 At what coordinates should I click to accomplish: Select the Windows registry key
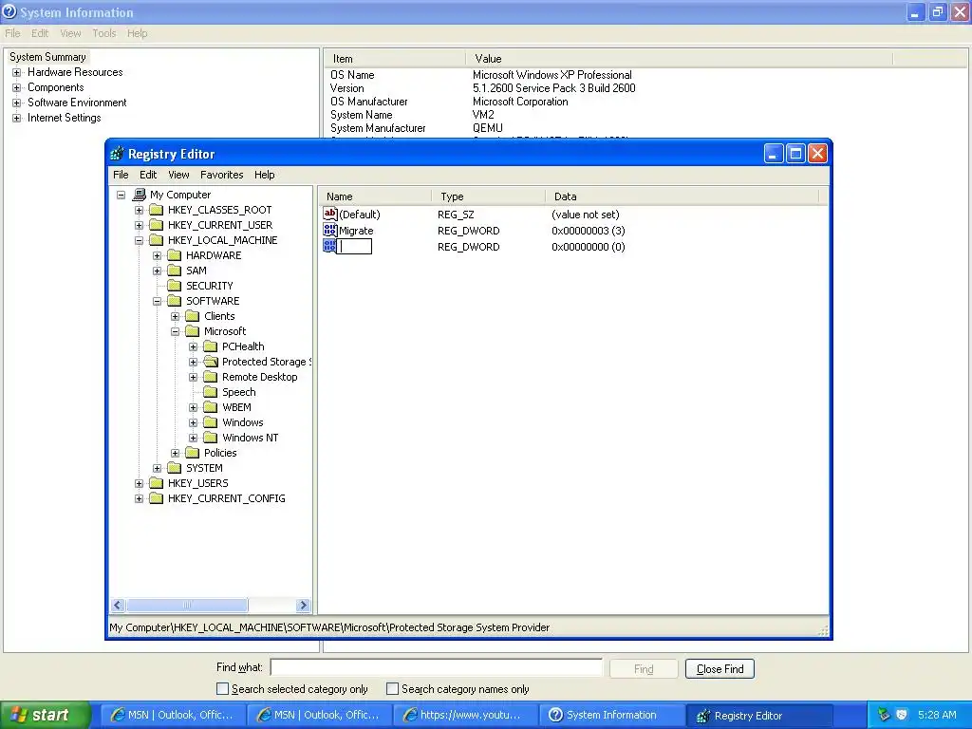click(x=242, y=422)
